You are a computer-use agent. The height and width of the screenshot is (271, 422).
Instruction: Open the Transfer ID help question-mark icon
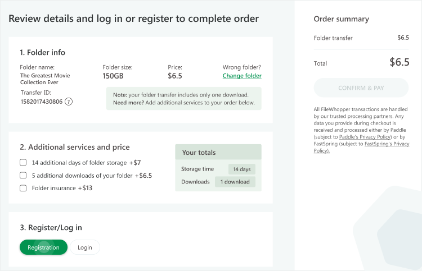pyautogui.click(x=69, y=102)
